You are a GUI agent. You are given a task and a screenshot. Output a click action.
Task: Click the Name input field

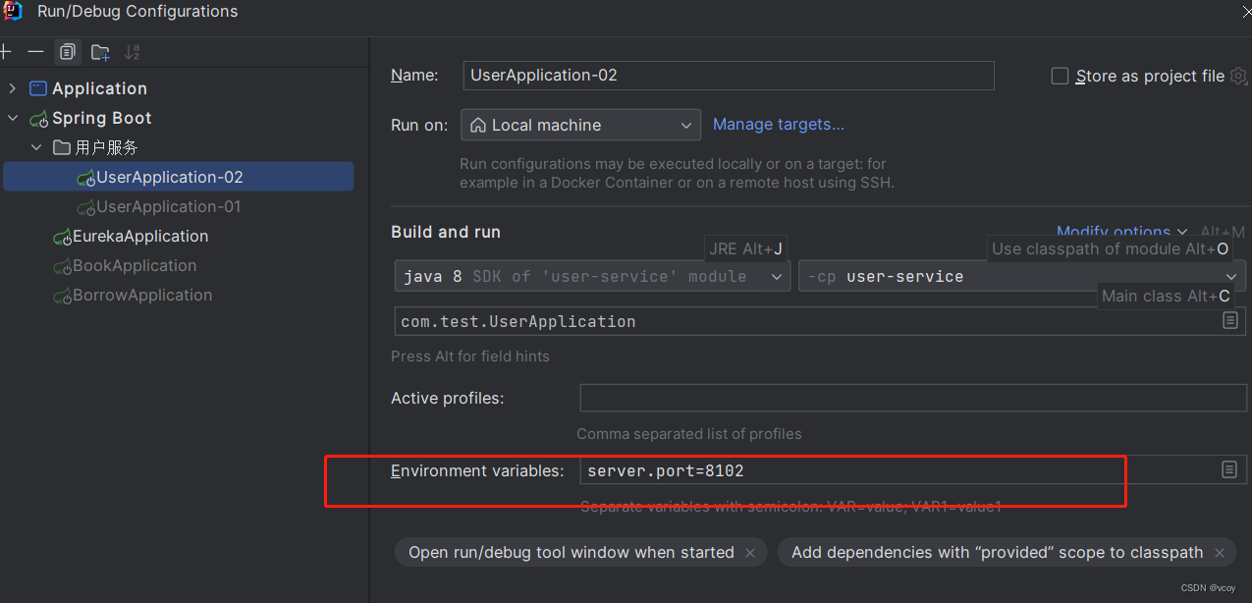point(729,76)
